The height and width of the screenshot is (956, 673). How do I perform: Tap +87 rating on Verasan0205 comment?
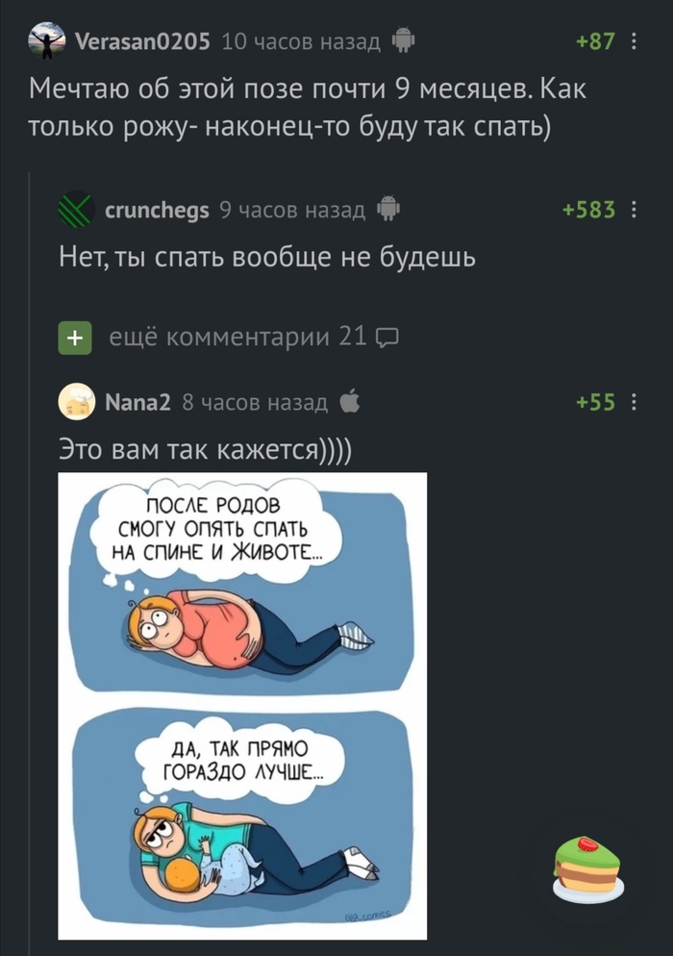[595, 40]
